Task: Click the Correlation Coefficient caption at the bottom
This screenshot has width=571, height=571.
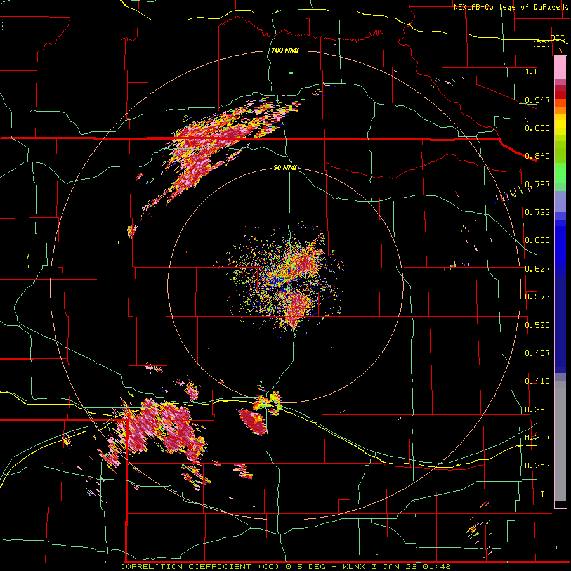Action: click(285, 567)
